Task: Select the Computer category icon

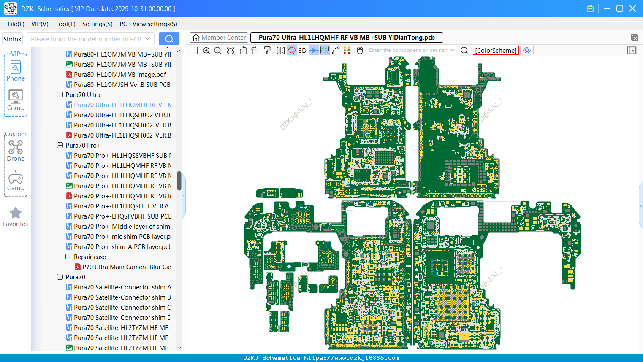Action: point(16,100)
